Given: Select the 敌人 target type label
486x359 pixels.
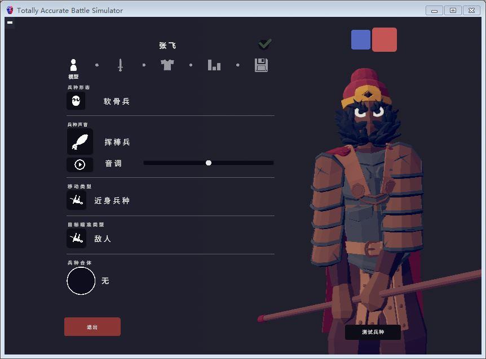Looking at the screenshot, I should point(103,239).
